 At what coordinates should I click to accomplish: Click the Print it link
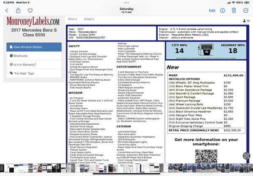coord(73,19)
